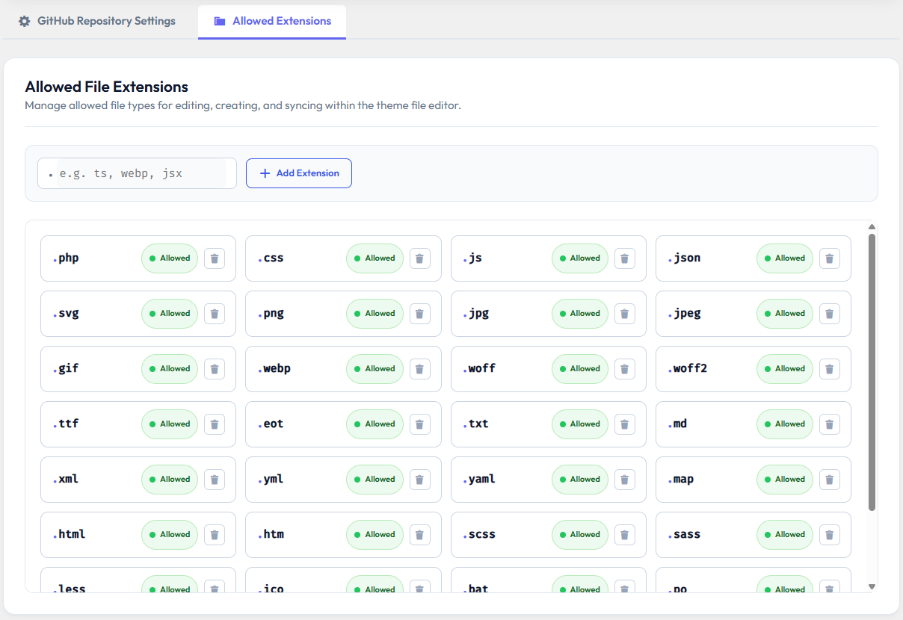The image size is (903, 620).
Task: Click the trash icon next to .svg
Action: coord(215,314)
